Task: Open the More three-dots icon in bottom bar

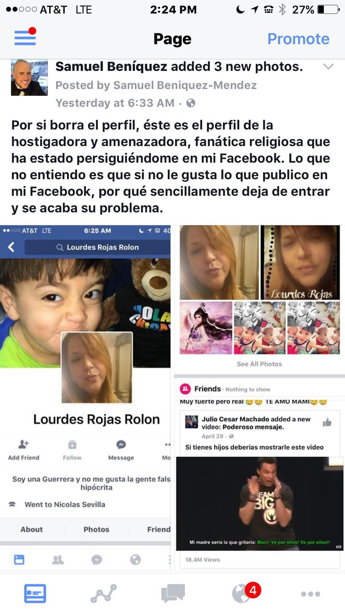Action: (x=310, y=594)
